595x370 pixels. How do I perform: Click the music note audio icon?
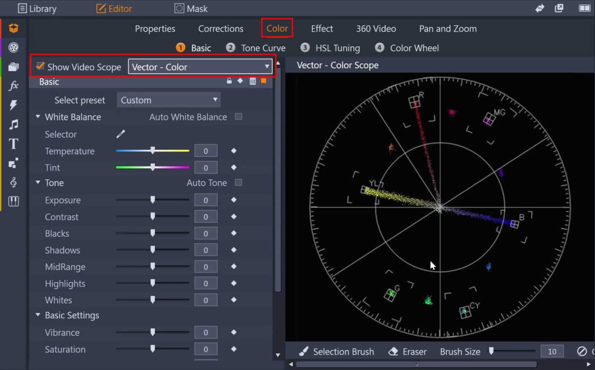[14, 124]
